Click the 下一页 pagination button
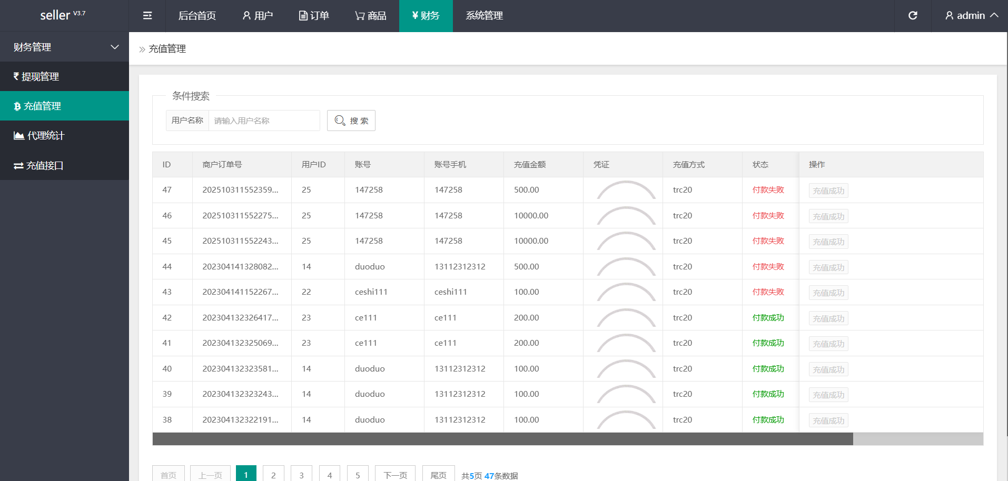 tap(395, 475)
